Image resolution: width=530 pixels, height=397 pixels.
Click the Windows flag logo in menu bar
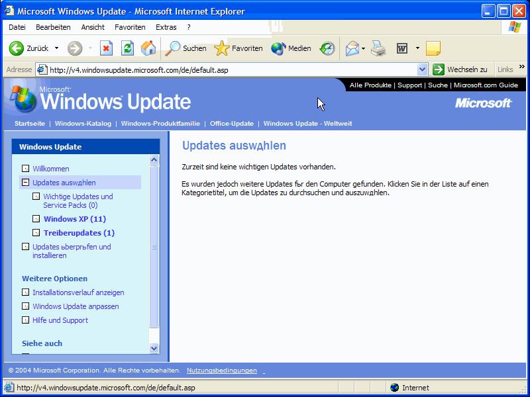(515, 27)
